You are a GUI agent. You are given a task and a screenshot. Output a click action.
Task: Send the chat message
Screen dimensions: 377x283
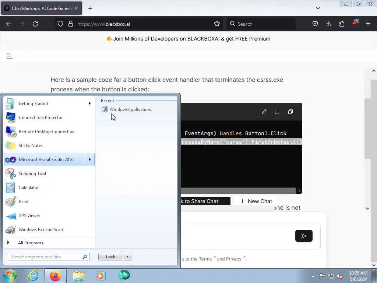pyautogui.click(x=304, y=236)
